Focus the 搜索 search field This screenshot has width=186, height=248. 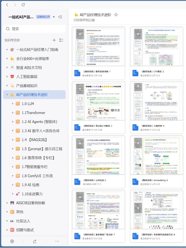point(34,29)
